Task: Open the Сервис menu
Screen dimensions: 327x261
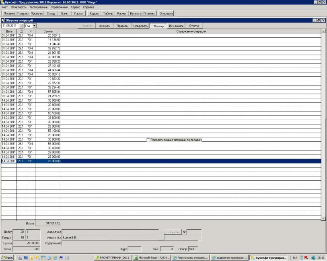Action: tap(75, 7)
